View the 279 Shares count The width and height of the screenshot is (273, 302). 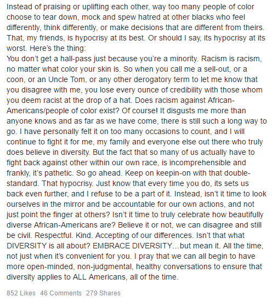pyautogui.click(x=103, y=293)
